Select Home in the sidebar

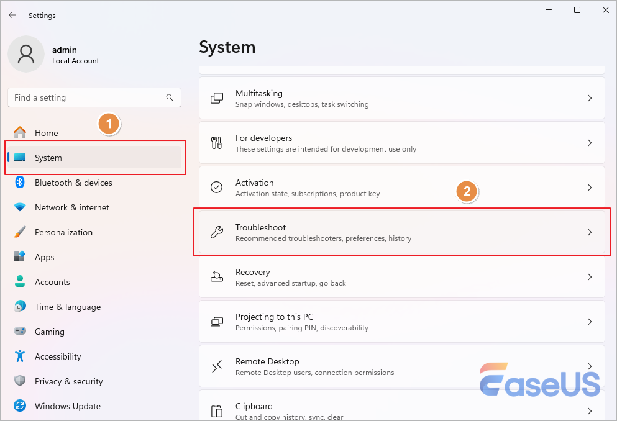pos(46,133)
